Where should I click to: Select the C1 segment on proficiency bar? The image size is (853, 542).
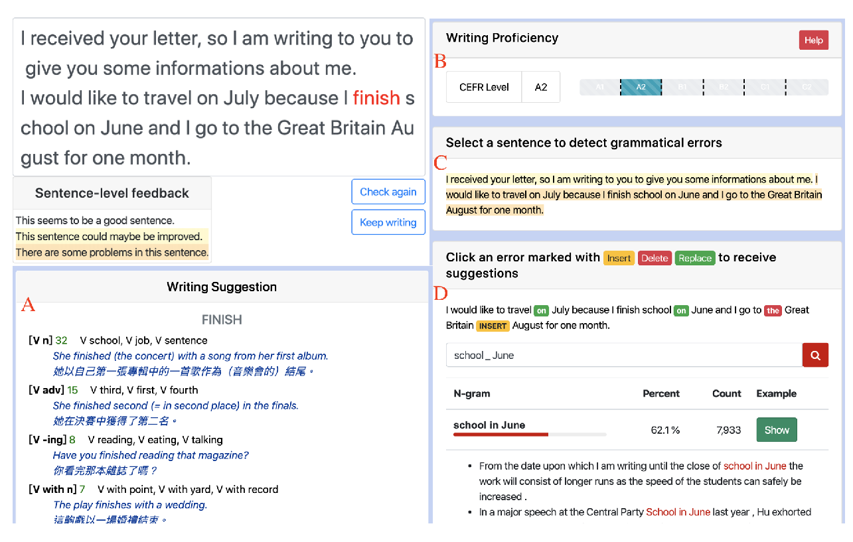[x=765, y=87]
